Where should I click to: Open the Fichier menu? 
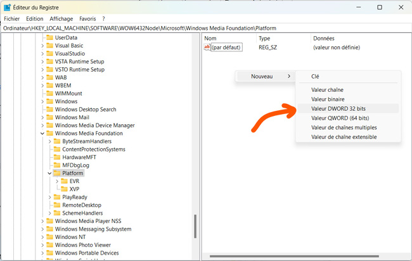coord(11,19)
